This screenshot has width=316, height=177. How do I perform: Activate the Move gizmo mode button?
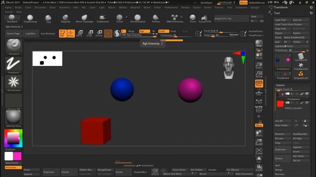79,33
